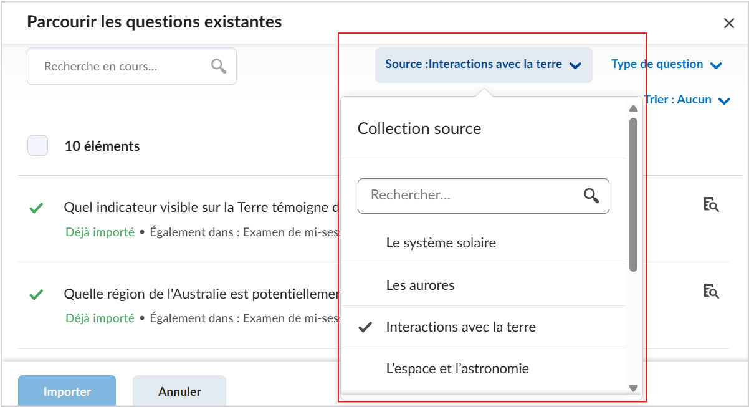749x407 pixels.
Task: Click the collection list scrollbar thumb
Action: click(x=634, y=194)
